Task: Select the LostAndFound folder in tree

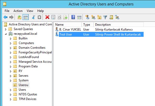Action: click(29, 57)
